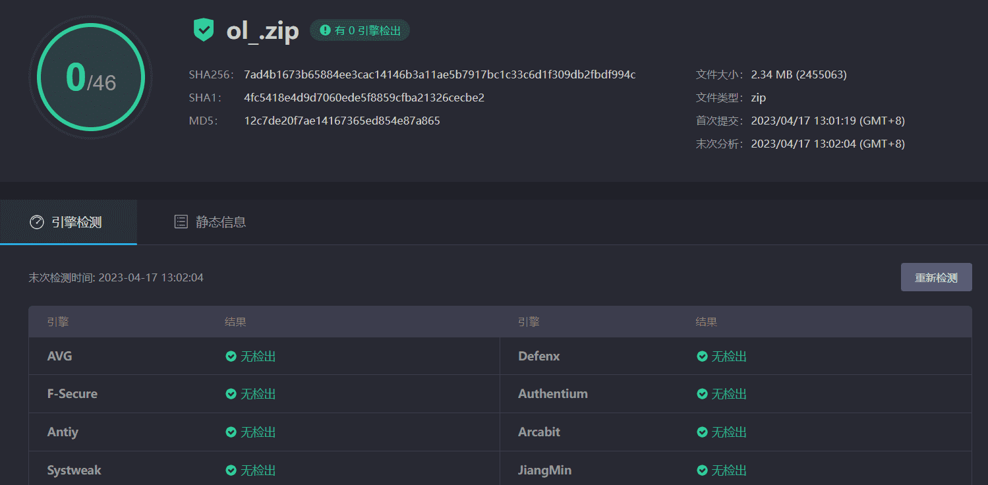Click the AVG engine name
This screenshot has height=485, width=988.
(x=60, y=357)
